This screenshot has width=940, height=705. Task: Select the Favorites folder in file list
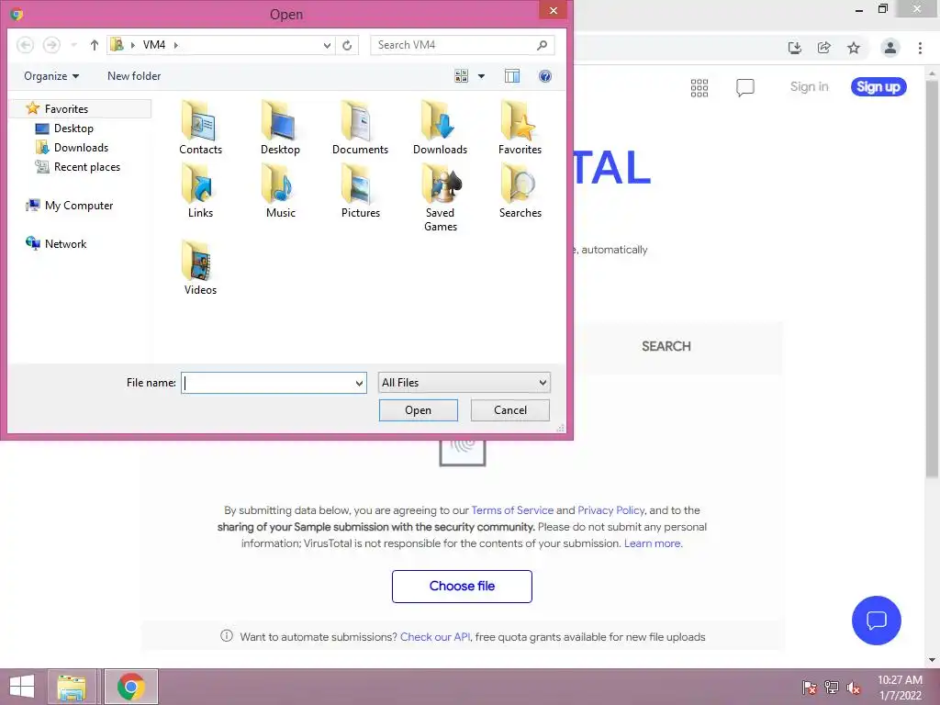[520, 128]
